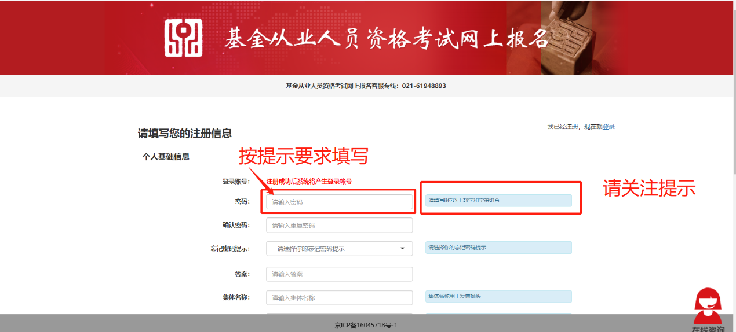Viewport: 736px width, 332px height.
Task: Open the 忘记密码提示 selection box
Action: [339, 249]
